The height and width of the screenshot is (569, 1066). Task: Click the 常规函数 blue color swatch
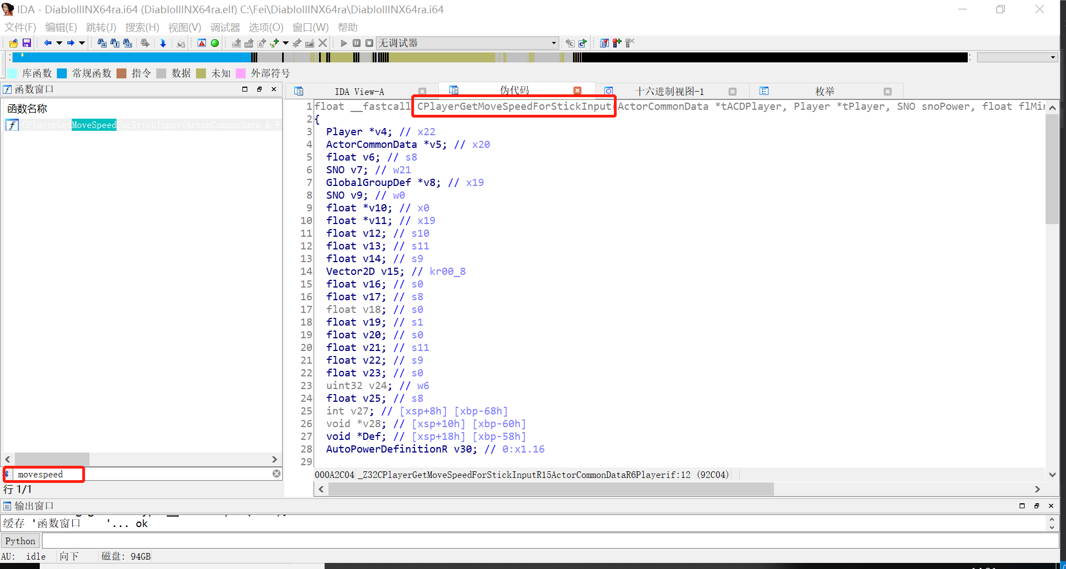[62, 73]
